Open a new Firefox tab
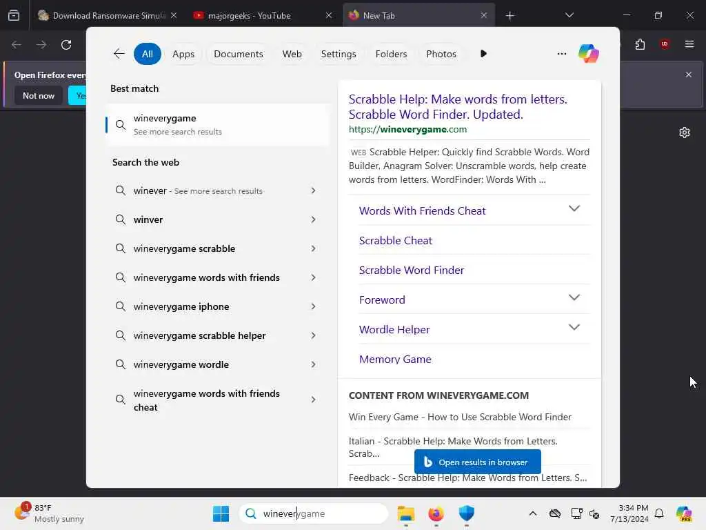Image resolution: width=706 pixels, height=530 pixels. click(510, 16)
